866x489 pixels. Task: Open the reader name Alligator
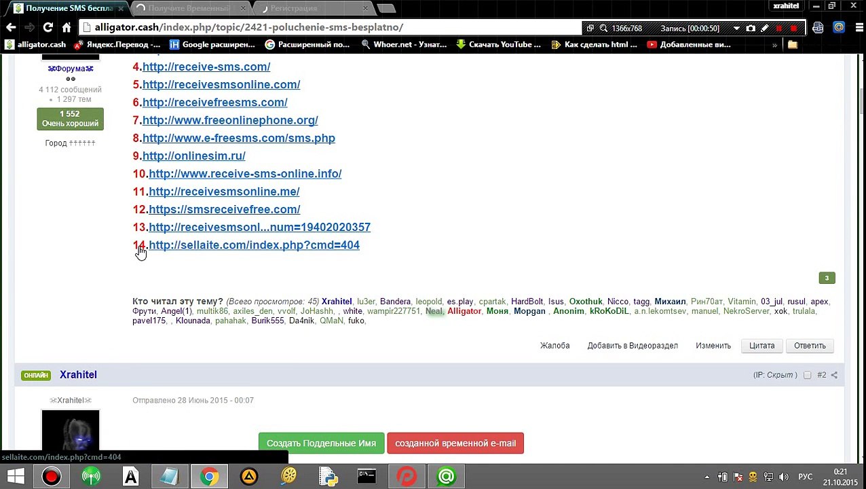(464, 311)
